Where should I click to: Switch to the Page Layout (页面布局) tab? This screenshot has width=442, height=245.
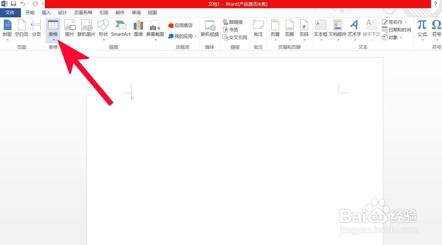tap(83, 13)
